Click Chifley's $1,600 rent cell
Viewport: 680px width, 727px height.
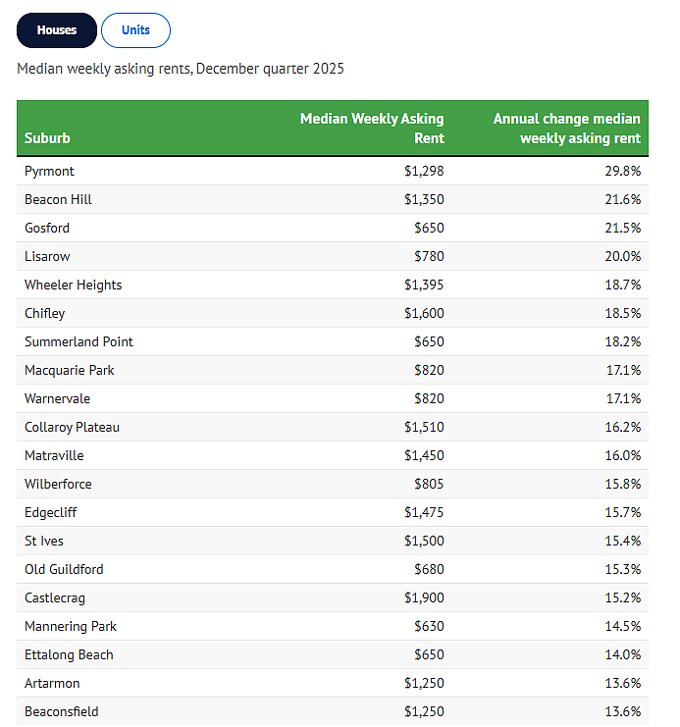(x=424, y=313)
